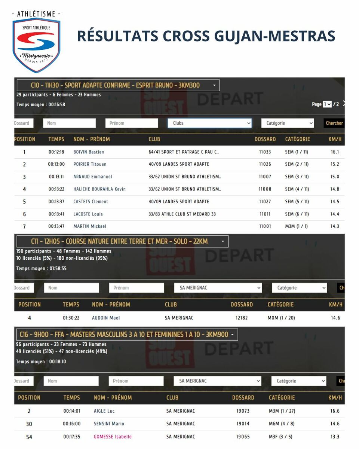This screenshot has width=359, height=449.
Task: Click BOIVIN Bastien runner name
Action: (x=89, y=152)
